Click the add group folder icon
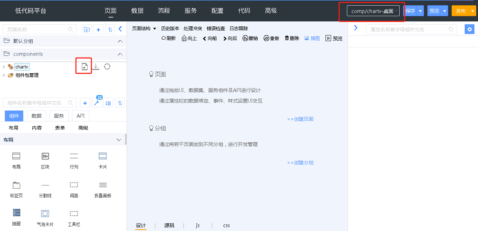478x231 pixels. tap(86, 29)
